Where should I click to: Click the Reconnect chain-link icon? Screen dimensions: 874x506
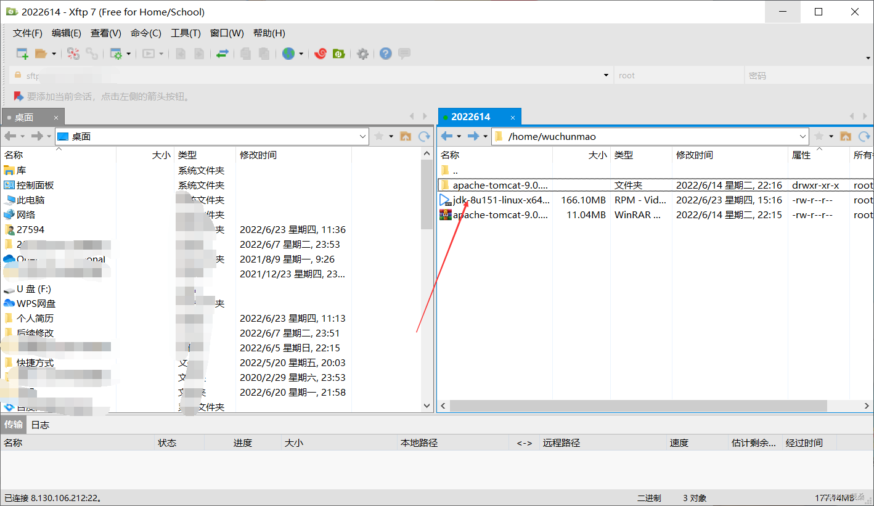92,54
